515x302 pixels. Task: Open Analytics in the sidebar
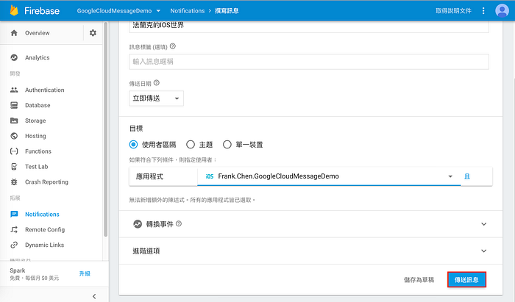(x=37, y=57)
